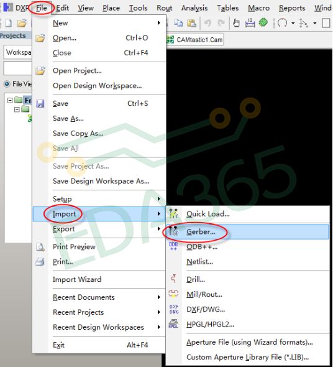The height and width of the screenshot is (367, 333).
Task: Choose Save from the File menu
Action: click(99, 103)
